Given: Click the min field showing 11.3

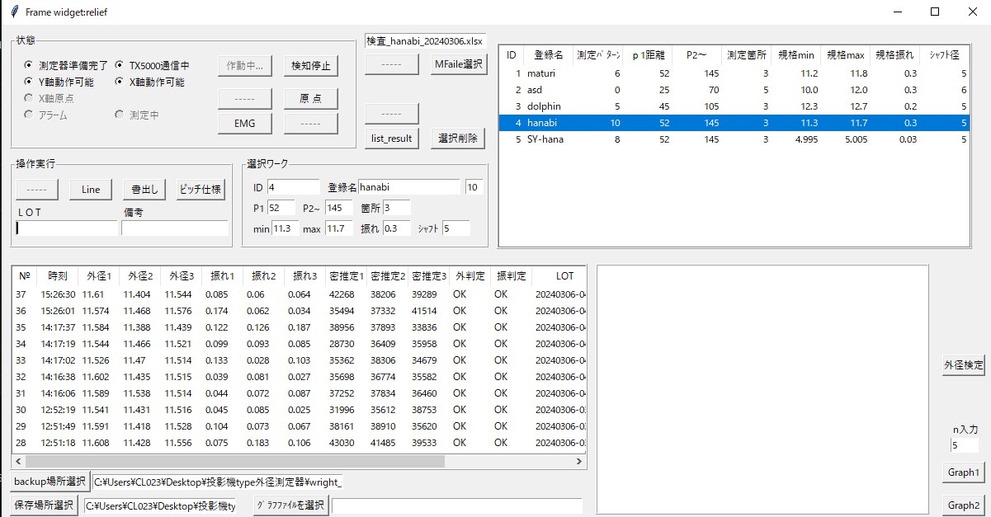Looking at the screenshot, I should point(286,228).
